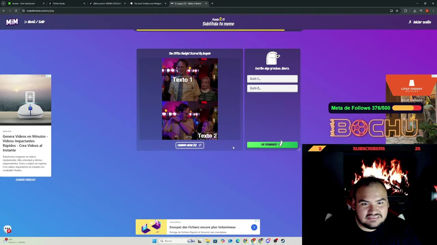
Task: Focus the Texto 1 input field
Action: click(272, 79)
